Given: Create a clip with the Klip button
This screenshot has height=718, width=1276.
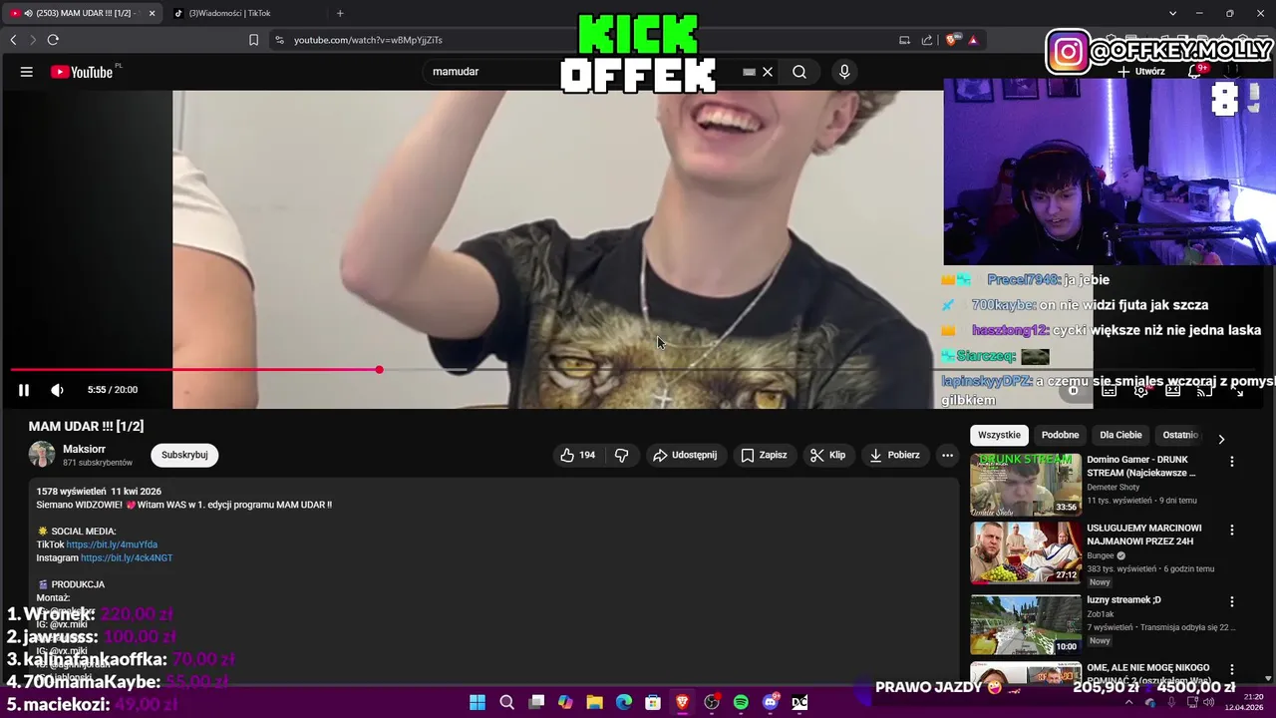Looking at the screenshot, I should tap(828, 455).
